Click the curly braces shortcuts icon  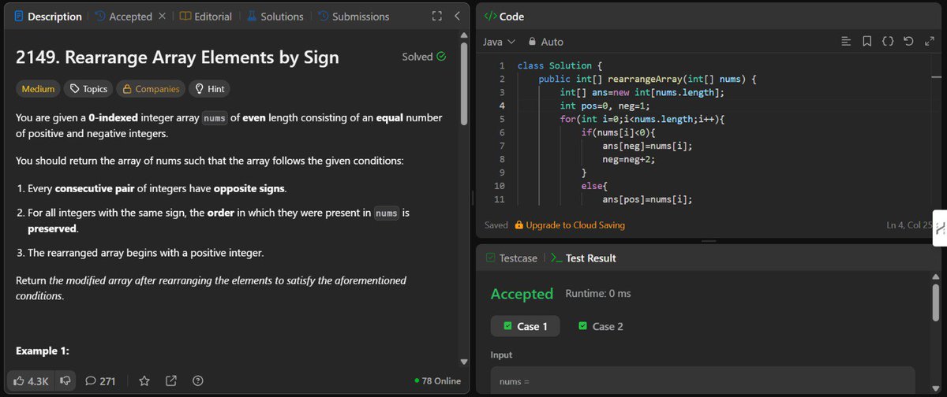(x=888, y=41)
